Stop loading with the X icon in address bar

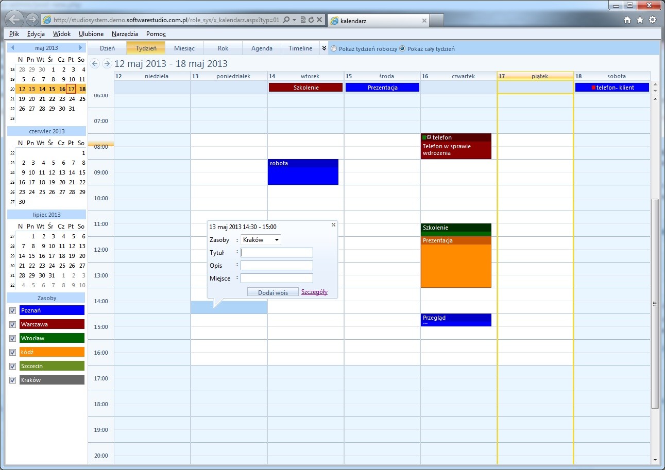coord(319,20)
